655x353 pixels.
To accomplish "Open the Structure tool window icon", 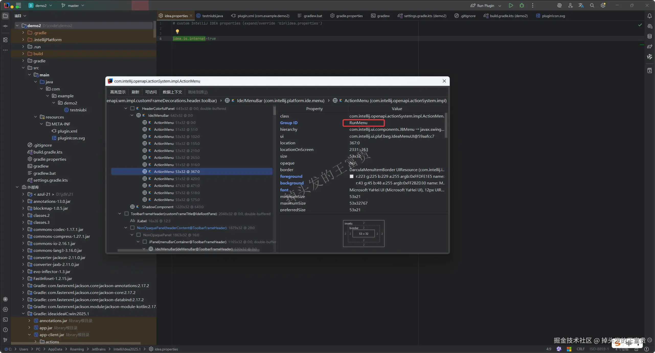I will tap(5, 40).
